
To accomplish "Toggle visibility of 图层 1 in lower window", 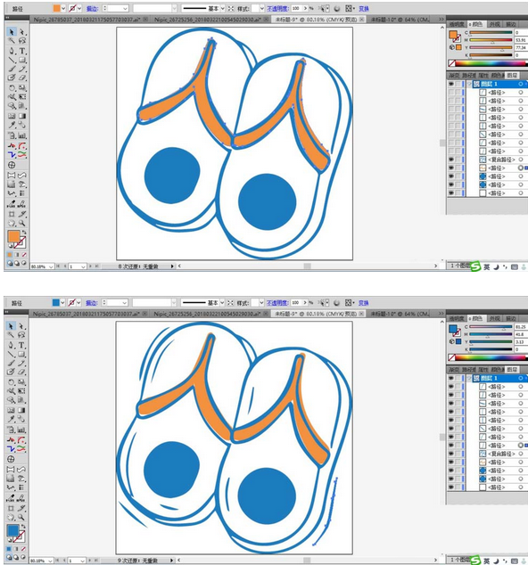I will pos(451,378).
